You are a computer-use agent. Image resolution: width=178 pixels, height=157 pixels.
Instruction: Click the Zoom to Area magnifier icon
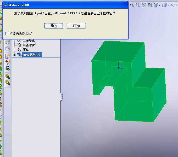138,5
